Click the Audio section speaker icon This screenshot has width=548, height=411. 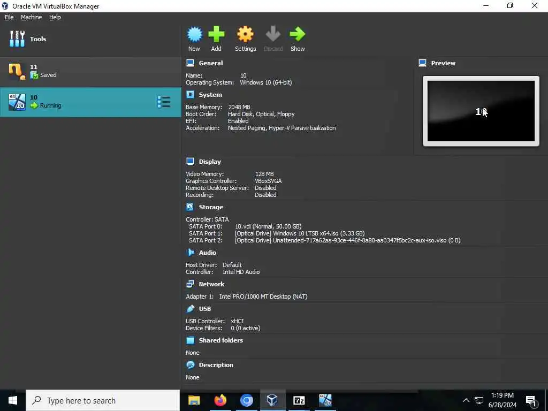pos(190,253)
